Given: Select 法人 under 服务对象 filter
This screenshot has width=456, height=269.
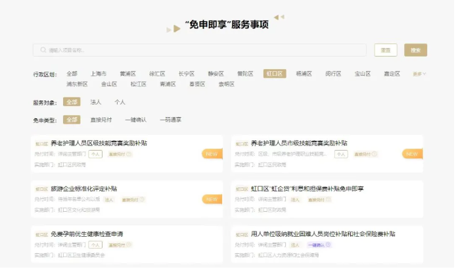Looking at the screenshot, I should pos(96,102).
